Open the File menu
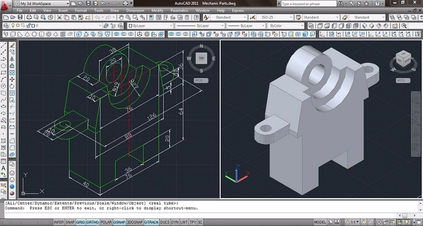Image resolution: width=423 pixels, height=226 pixels. pyautogui.click(x=20, y=10)
